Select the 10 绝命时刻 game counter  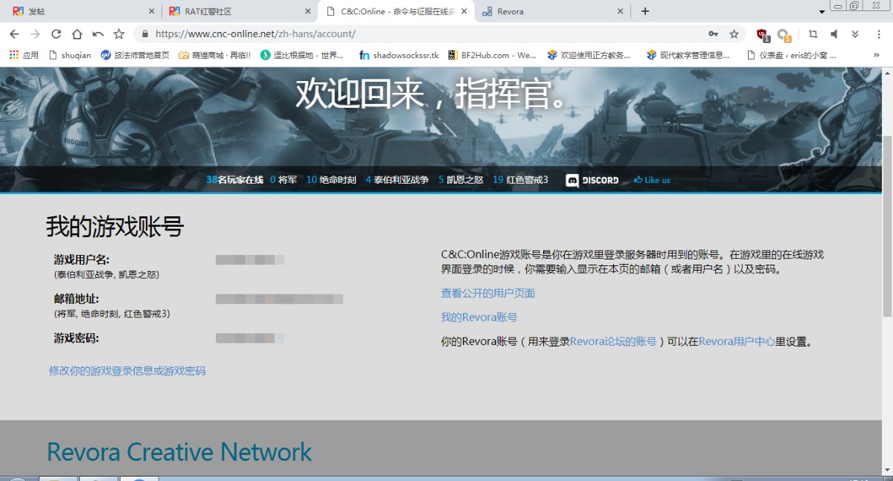coord(331,180)
